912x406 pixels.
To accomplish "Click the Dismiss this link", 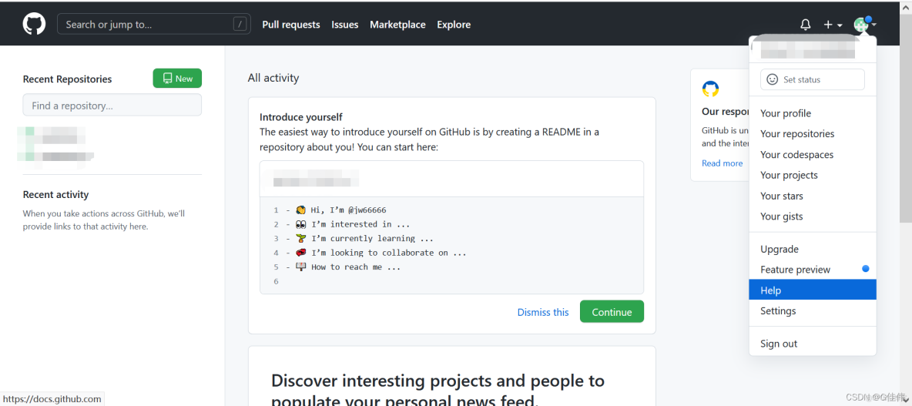I will (x=543, y=312).
